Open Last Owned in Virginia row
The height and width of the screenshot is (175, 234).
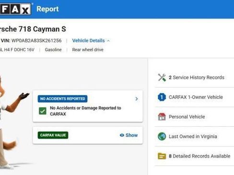(194, 136)
